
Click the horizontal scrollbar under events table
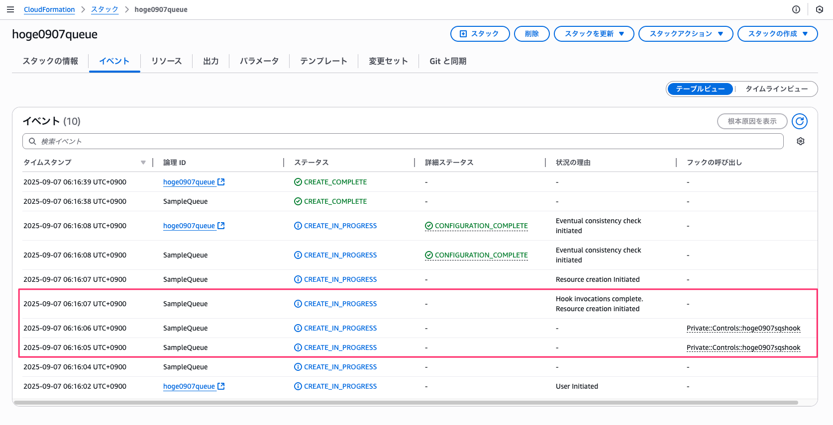click(406, 403)
